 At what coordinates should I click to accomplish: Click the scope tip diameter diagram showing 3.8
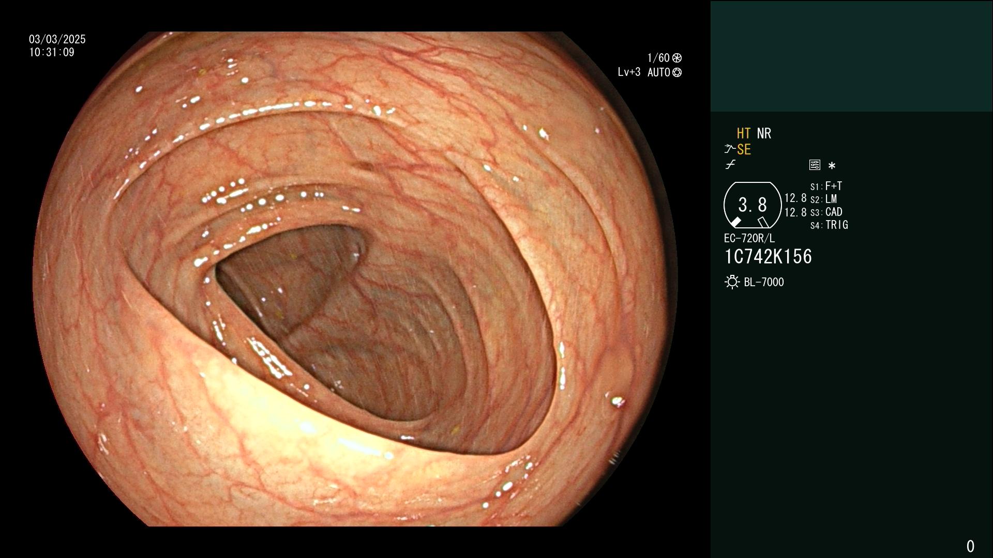[x=753, y=205]
